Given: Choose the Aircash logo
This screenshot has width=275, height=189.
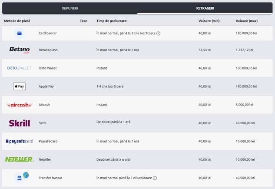Looking at the screenshot, I should coord(20,105).
